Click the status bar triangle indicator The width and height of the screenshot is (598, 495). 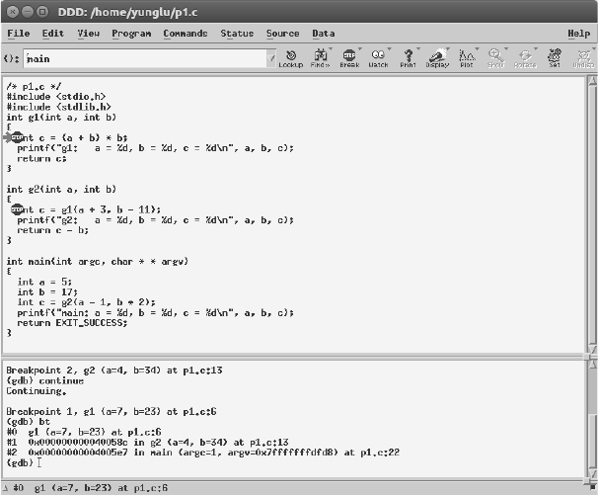coord(5,488)
